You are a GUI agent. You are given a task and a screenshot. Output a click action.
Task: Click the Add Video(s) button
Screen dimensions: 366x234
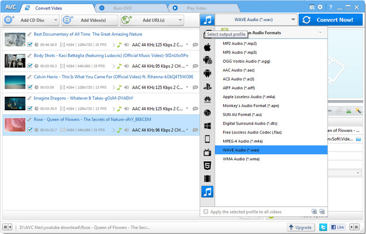[90, 20]
